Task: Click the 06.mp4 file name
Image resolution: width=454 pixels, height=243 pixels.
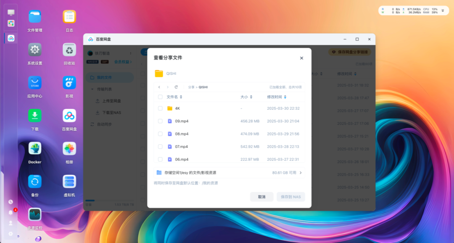Action: [182, 159]
